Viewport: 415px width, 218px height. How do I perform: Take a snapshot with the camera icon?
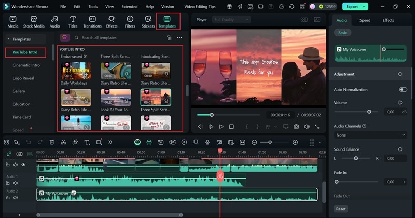(x=296, y=126)
